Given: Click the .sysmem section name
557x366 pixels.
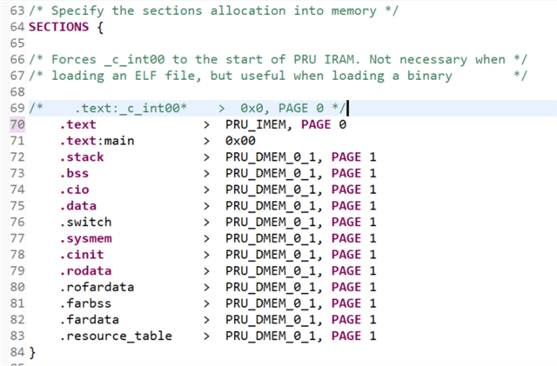Looking at the screenshot, I should [x=85, y=238].
